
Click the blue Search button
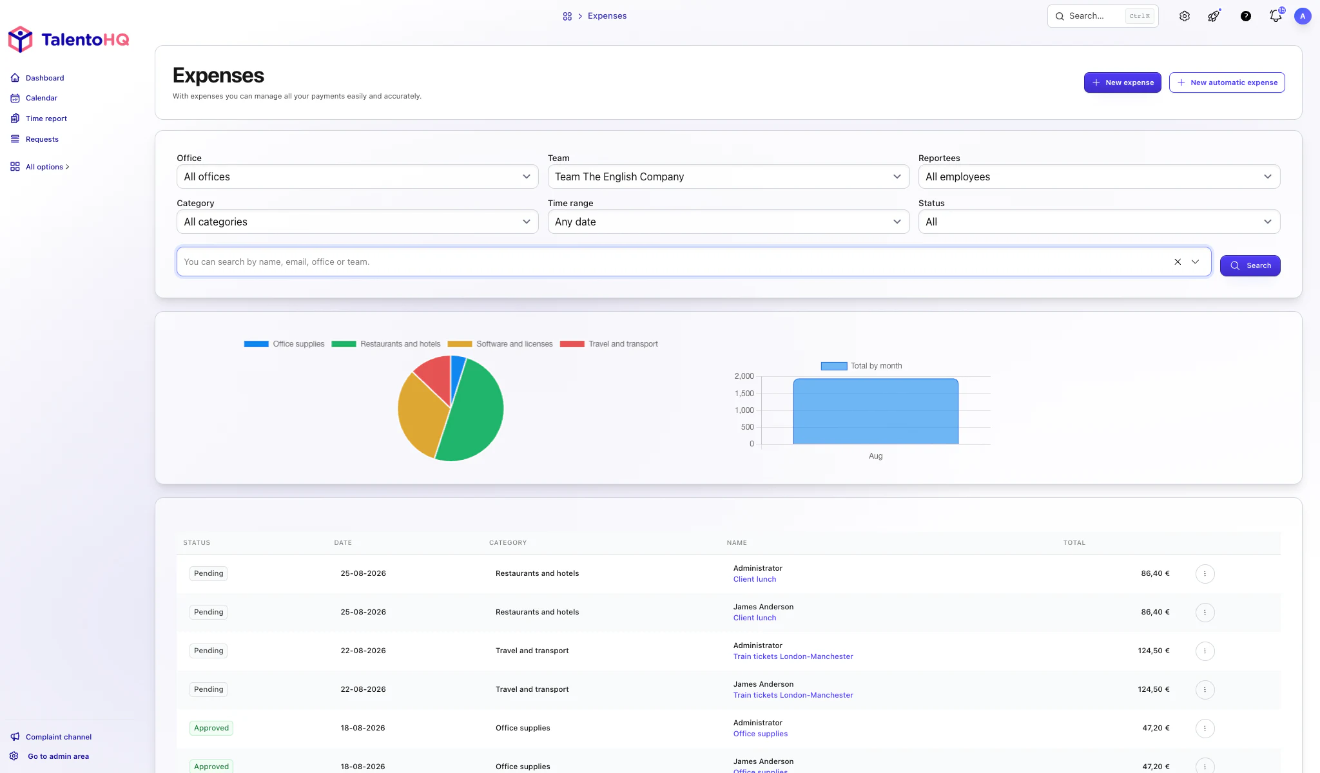(x=1250, y=265)
